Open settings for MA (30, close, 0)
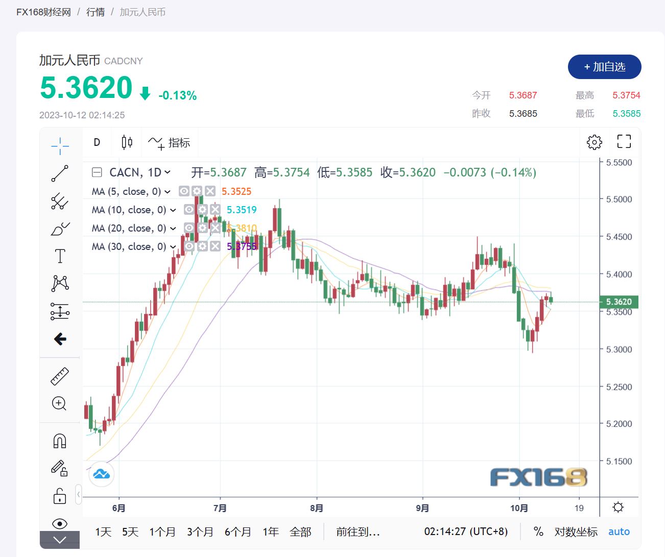This screenshot has height=557, width=665. tap(202, 246)
